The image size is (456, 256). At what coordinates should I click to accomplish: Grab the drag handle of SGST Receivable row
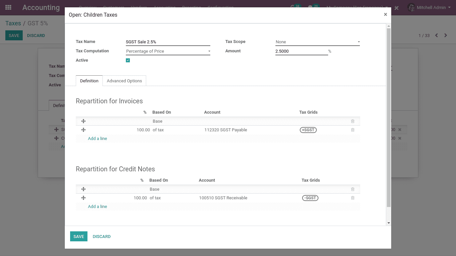pos(83,198)
